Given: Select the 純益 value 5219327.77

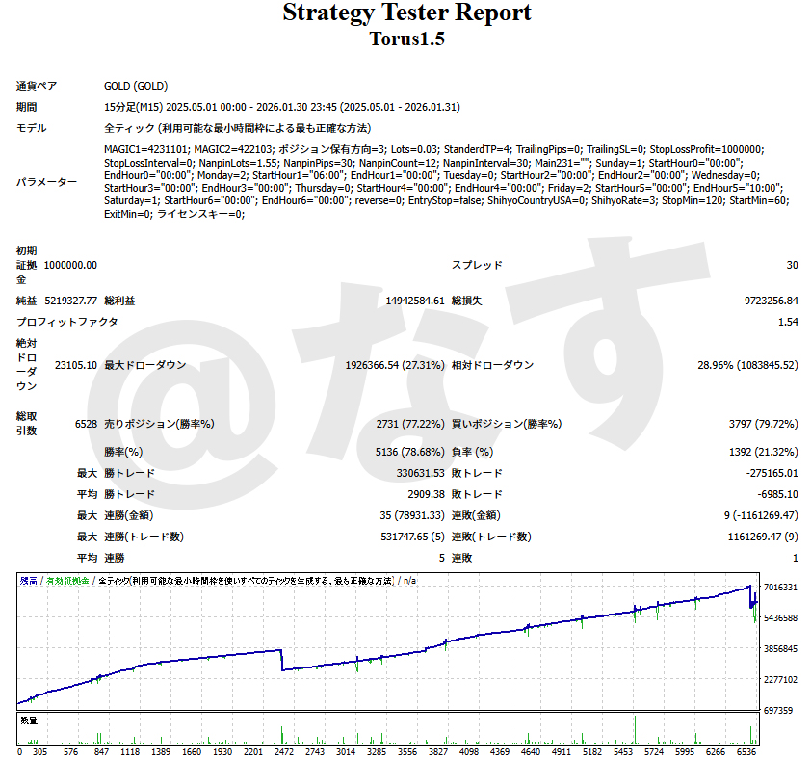Looking at the screenshot, I should coord(70,301).
